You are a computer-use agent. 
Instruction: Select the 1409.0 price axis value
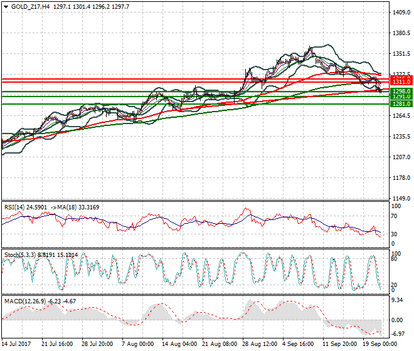tap(401, 13)
